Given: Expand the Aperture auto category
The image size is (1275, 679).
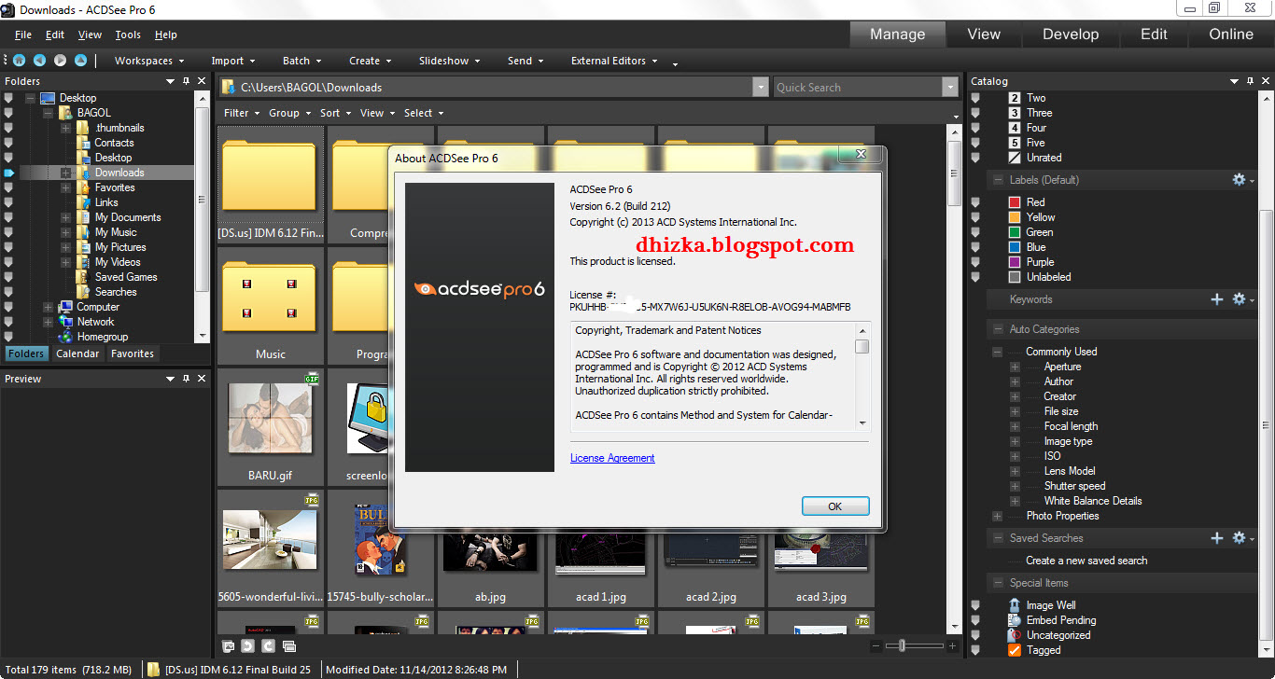Looking at the screenshot, I should coord(1015,367).
